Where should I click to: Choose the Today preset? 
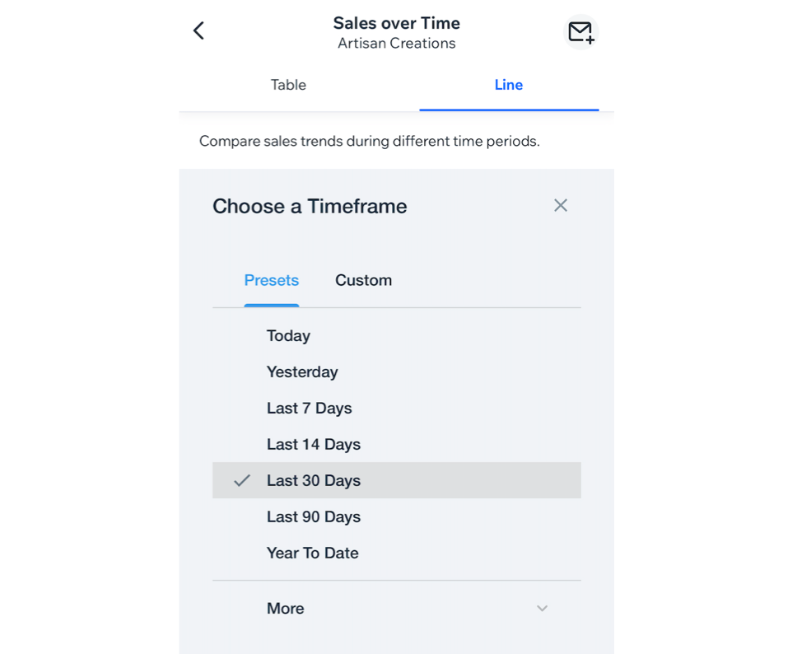tap(288, 336)
